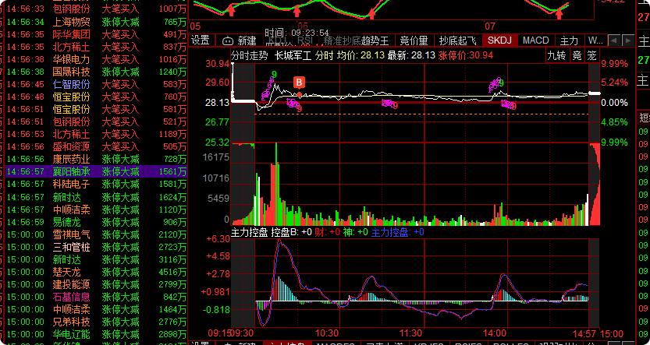Select the highlighted 襄阳轴承 1561万 row
Image resolution: width=650 pixels, height=345 pixels.
coord(96,171)
